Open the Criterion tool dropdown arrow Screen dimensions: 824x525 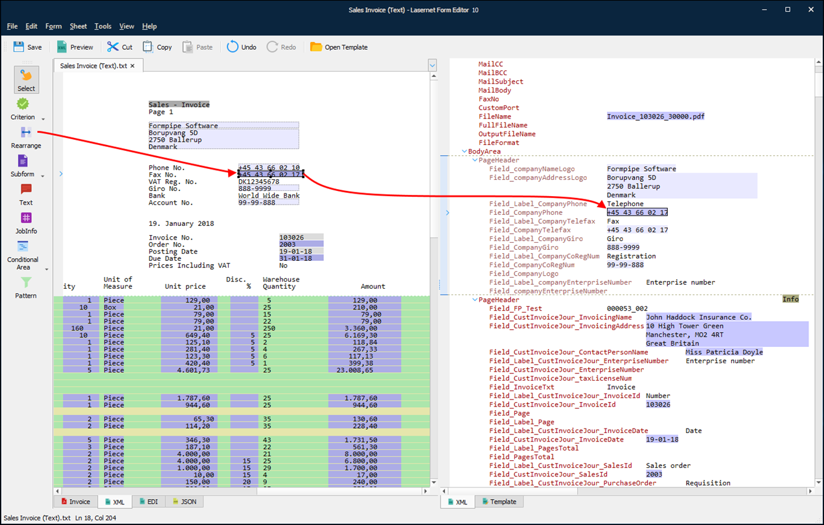[43, 119]
